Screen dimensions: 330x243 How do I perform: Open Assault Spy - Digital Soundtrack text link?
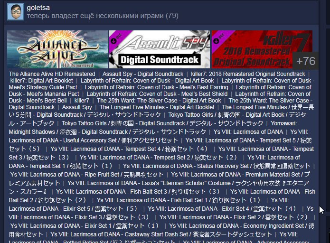click(143, 74)
